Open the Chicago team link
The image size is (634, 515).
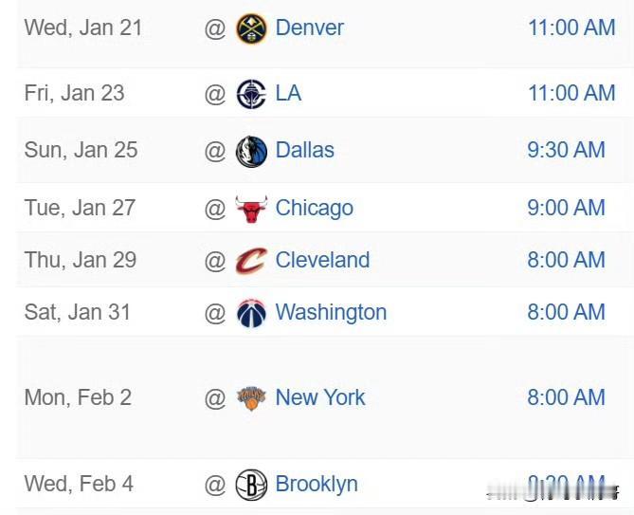click(x=314, y=209)
